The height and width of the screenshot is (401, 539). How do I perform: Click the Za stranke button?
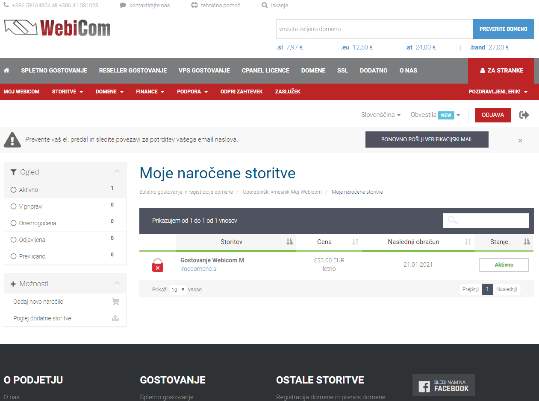click(501, 71)
